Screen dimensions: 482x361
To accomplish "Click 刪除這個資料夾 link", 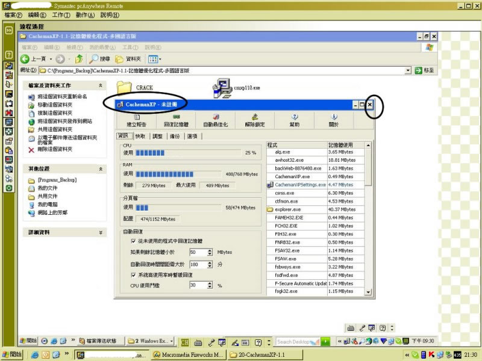I will click(x=55, y=149).
